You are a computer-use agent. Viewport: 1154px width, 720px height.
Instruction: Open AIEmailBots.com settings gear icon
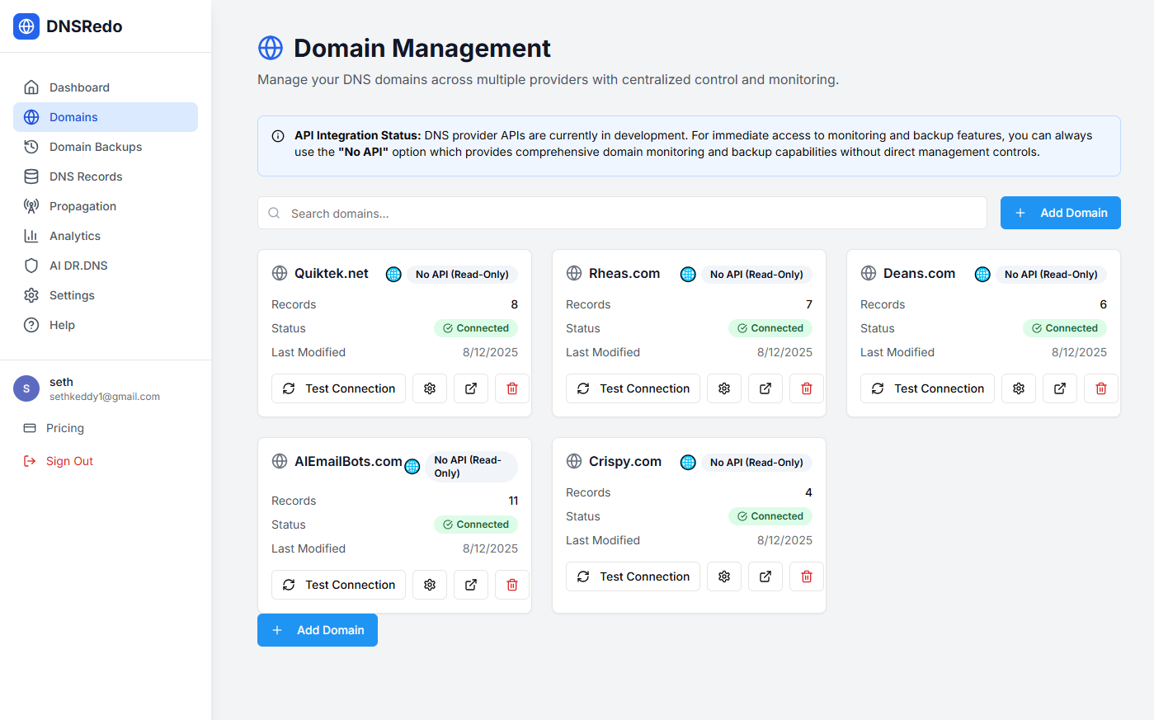tap(430, 585)
